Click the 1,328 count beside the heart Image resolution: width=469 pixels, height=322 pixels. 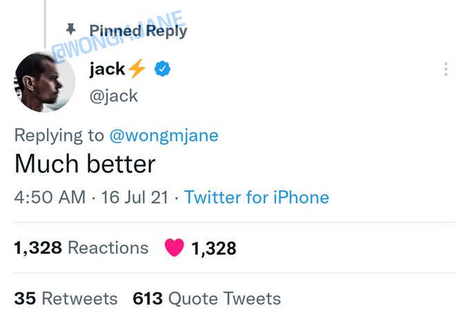click(x=214, y=248)
